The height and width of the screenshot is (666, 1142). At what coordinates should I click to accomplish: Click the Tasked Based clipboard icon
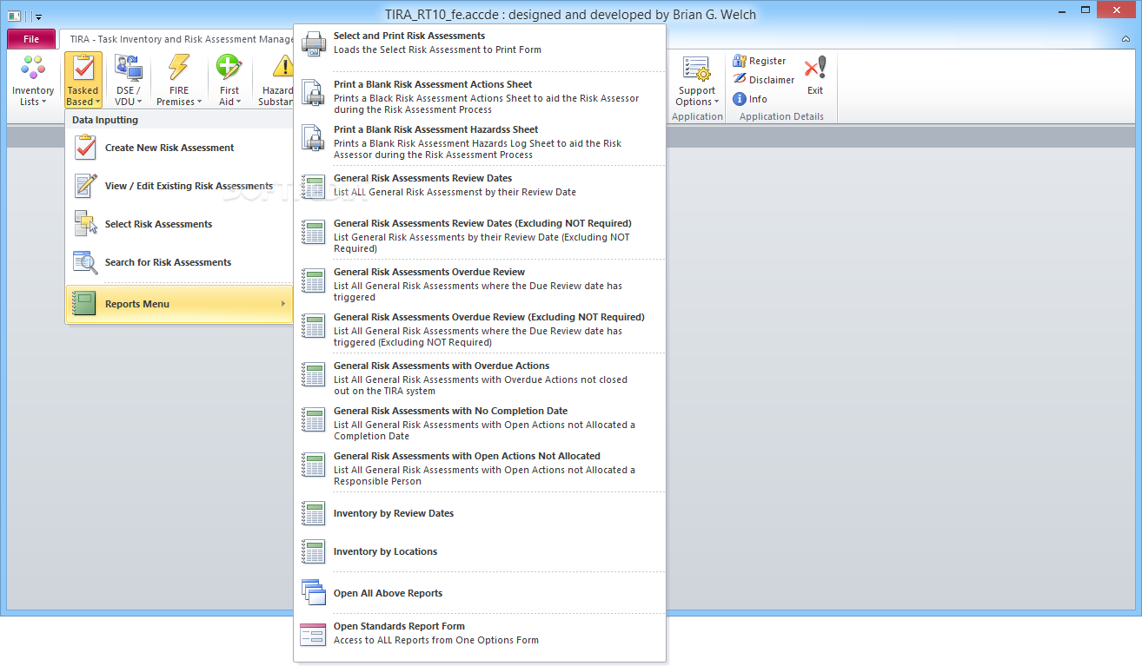coord(83,69)
